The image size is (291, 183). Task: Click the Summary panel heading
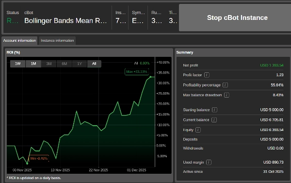pyautogui.click(x=185, y=52)
